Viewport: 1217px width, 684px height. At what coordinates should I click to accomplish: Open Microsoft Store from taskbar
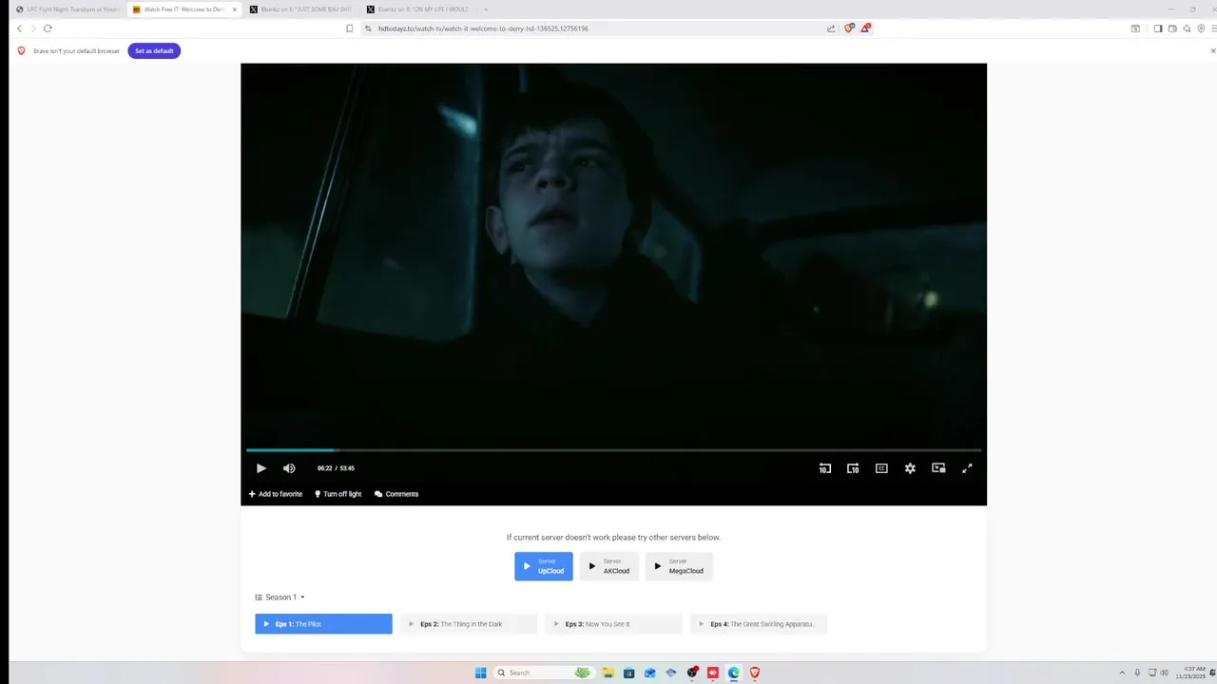629,673
